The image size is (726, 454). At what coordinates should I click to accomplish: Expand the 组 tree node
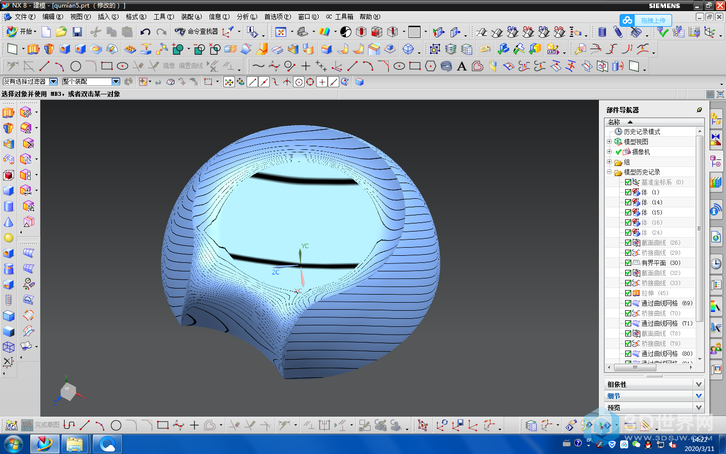(609, 162)
